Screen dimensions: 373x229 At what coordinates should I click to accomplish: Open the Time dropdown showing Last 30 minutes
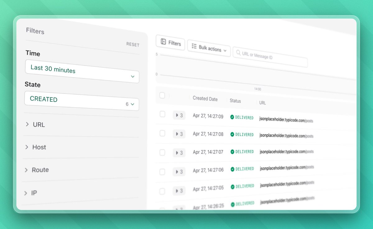(x=82, y=71)
